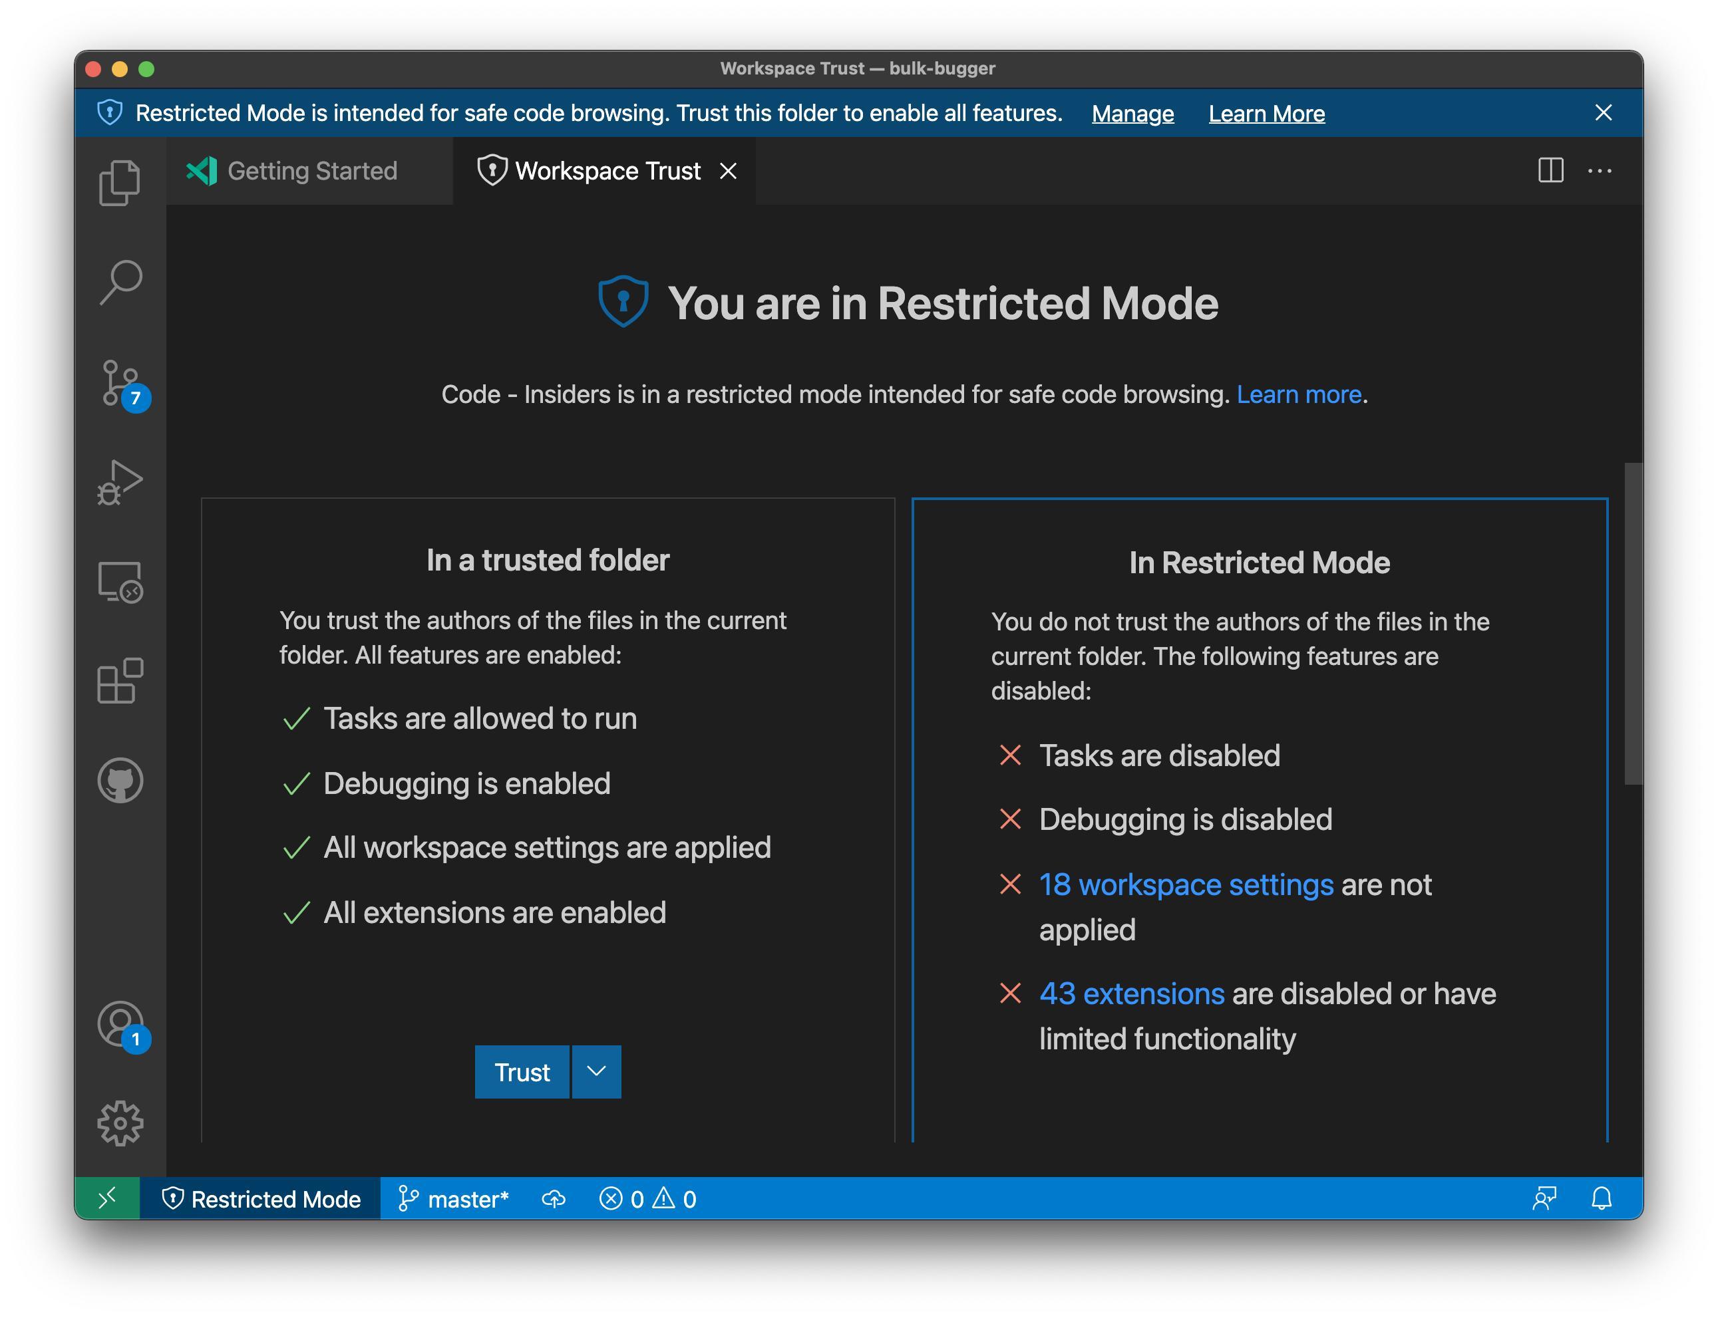Open the Extensions view

coord(120,680)
